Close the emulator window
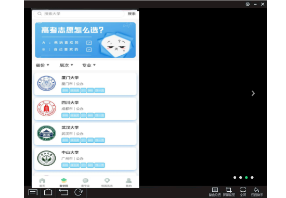The image size is (286, 198). 263,4
